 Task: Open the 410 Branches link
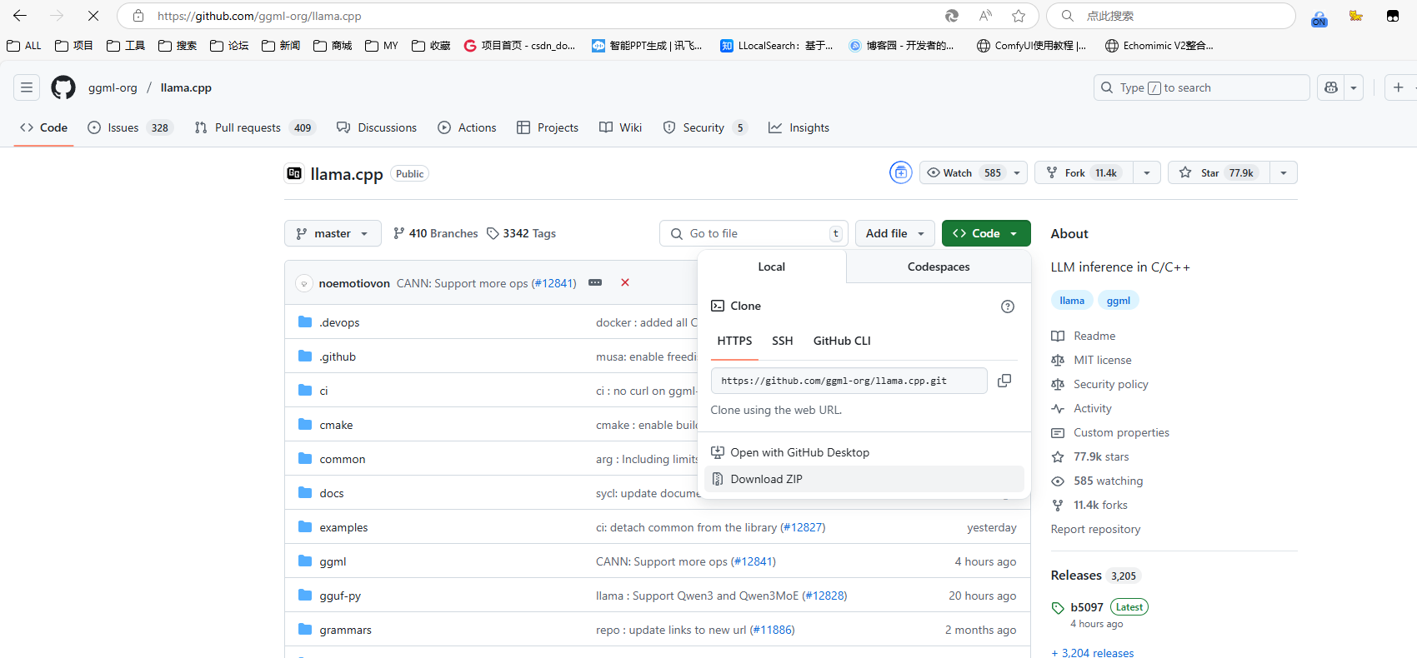436,233
